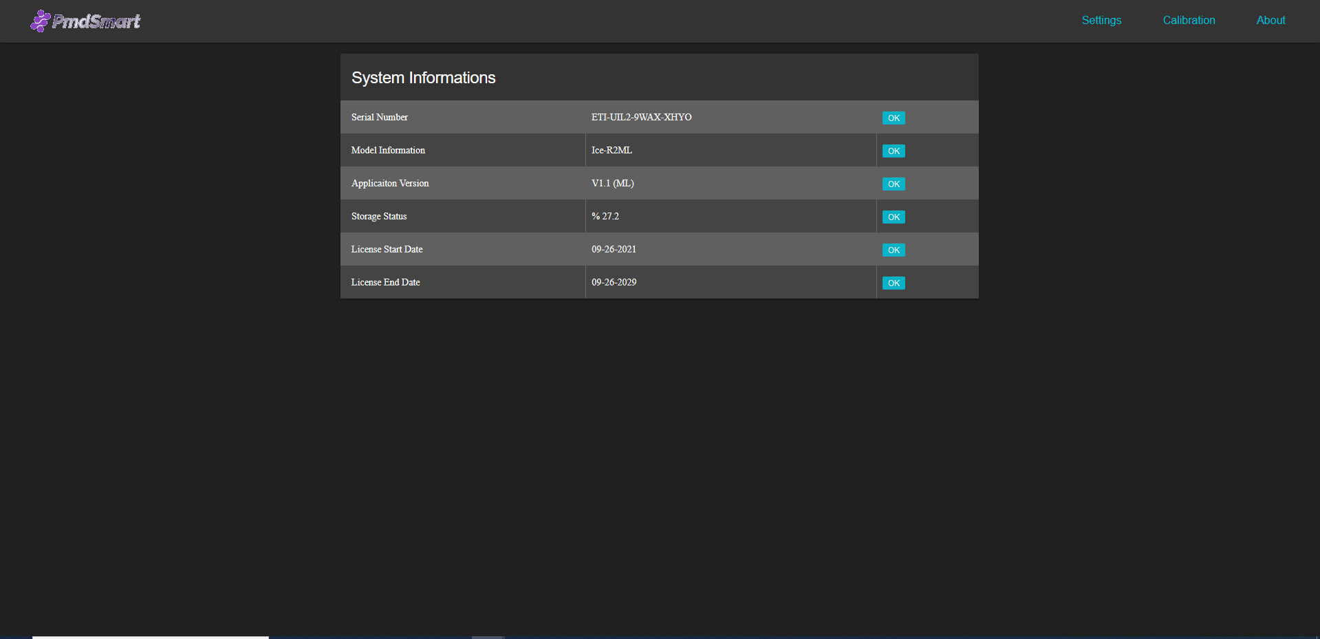This screenshot has height=639, width=1320.
Task: Click the license end date 09-26-2029
Action: tap(614, 282)
